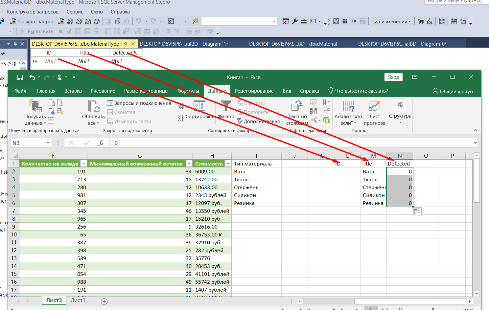Select cell I2 containing Вата

click(256, 171)
